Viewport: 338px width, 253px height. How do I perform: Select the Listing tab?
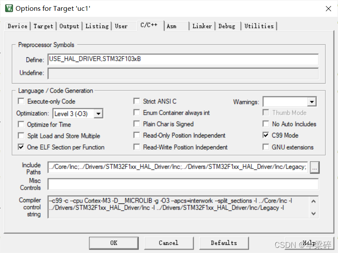point(97,26)
